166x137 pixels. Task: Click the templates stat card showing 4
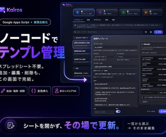[x=84, y=12]
